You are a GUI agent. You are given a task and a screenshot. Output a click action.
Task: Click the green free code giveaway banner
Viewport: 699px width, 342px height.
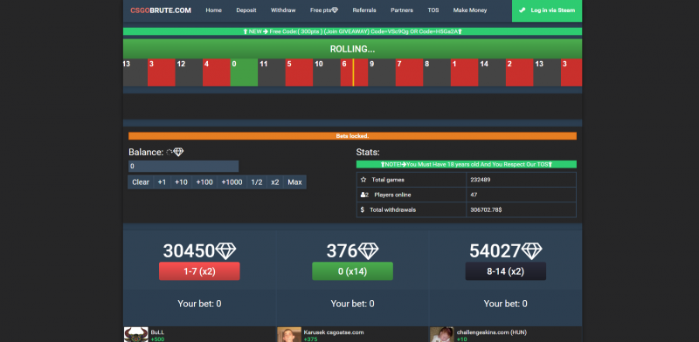click(352, 31)
